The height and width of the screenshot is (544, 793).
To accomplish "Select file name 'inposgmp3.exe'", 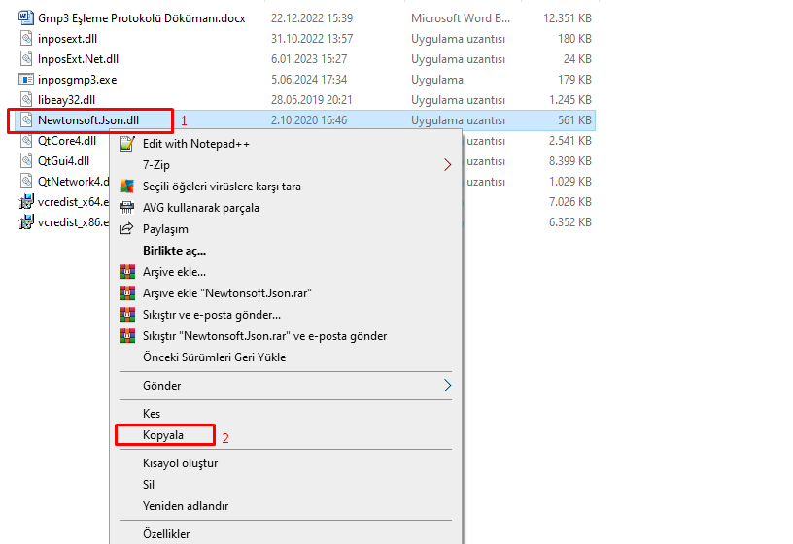I will click(78, 80).
